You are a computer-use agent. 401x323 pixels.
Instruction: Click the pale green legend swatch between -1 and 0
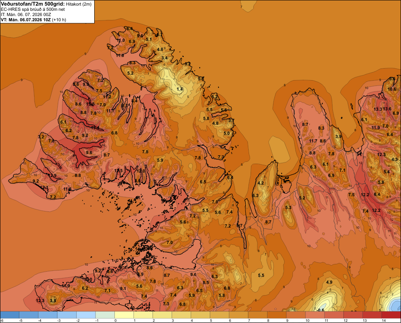[105, 315]
